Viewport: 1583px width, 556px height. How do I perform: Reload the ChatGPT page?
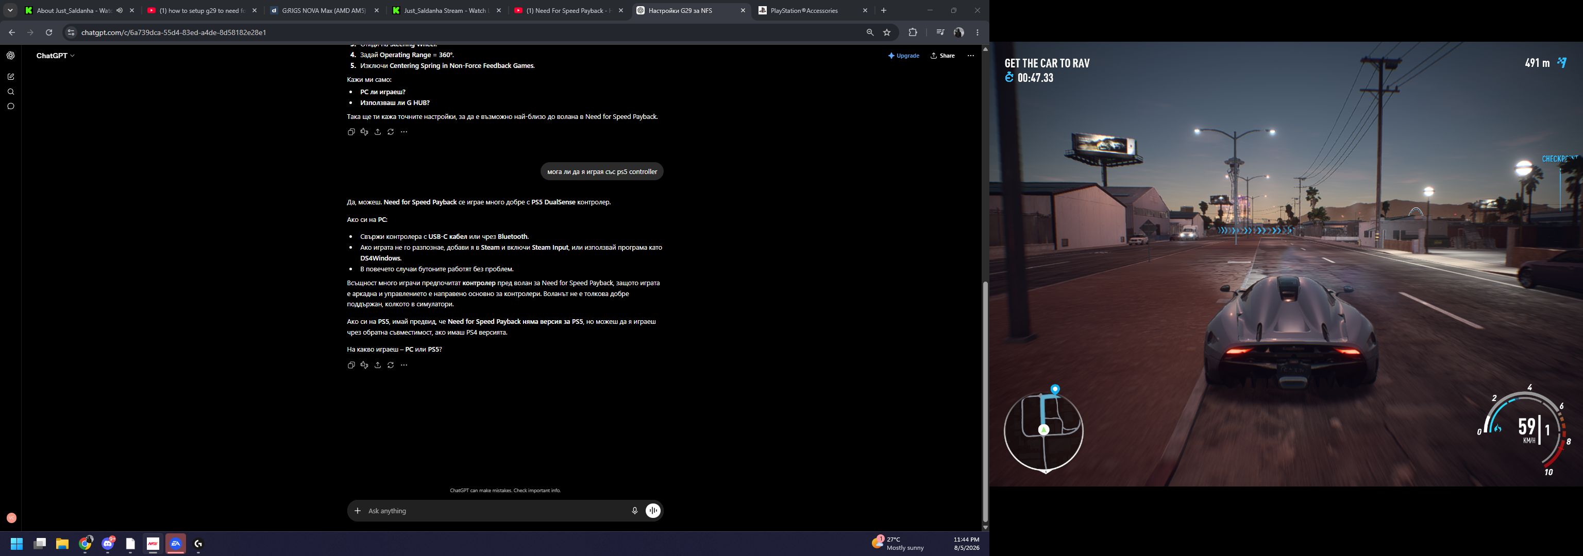(x=49, y=32)
